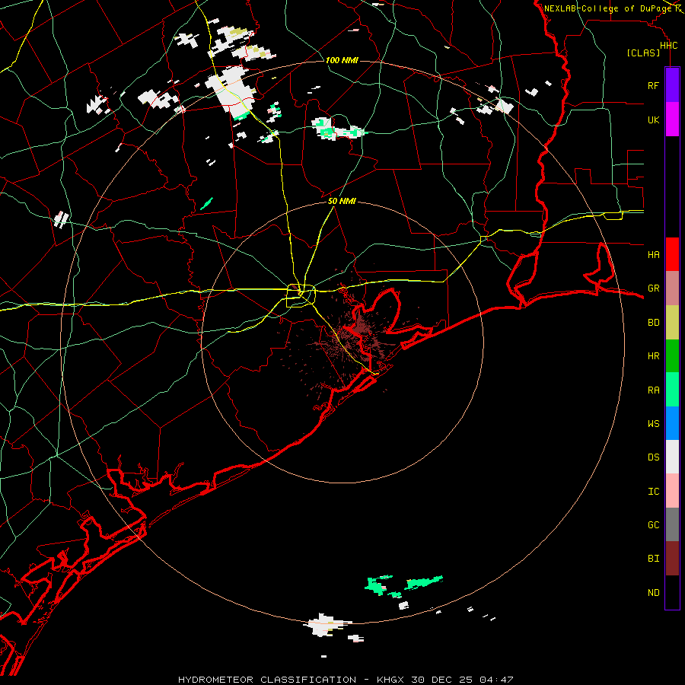Click the "GC" legend label
The image size is (685, 685).
tap(653, 524)
